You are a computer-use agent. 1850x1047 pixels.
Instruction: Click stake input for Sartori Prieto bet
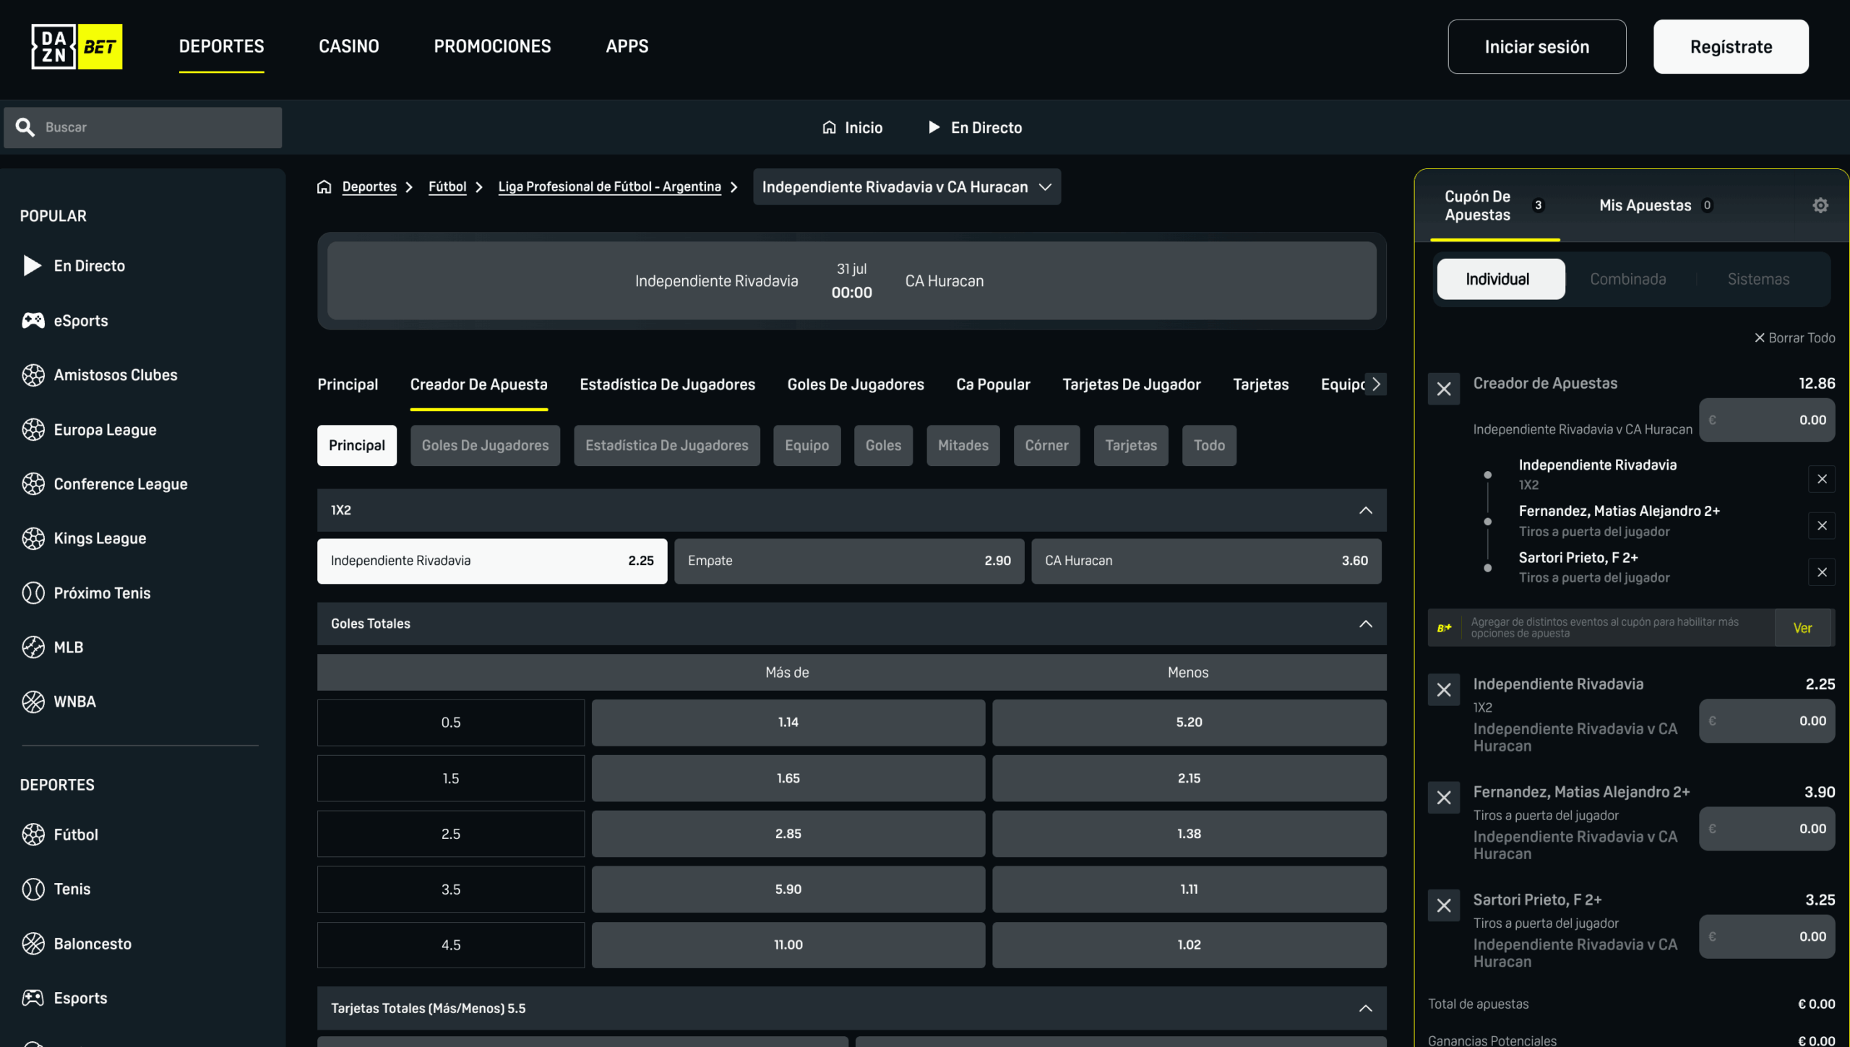point(1767,936)
